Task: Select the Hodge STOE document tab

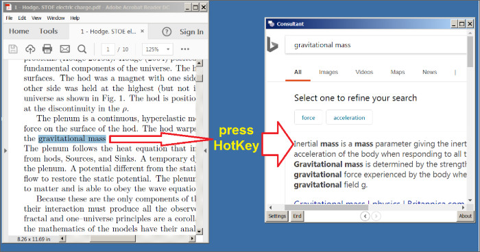Action: pyautogui.click(x=108, y=32)
